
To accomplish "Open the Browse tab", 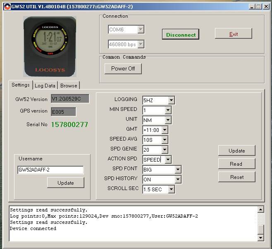I will coord(69,85).
